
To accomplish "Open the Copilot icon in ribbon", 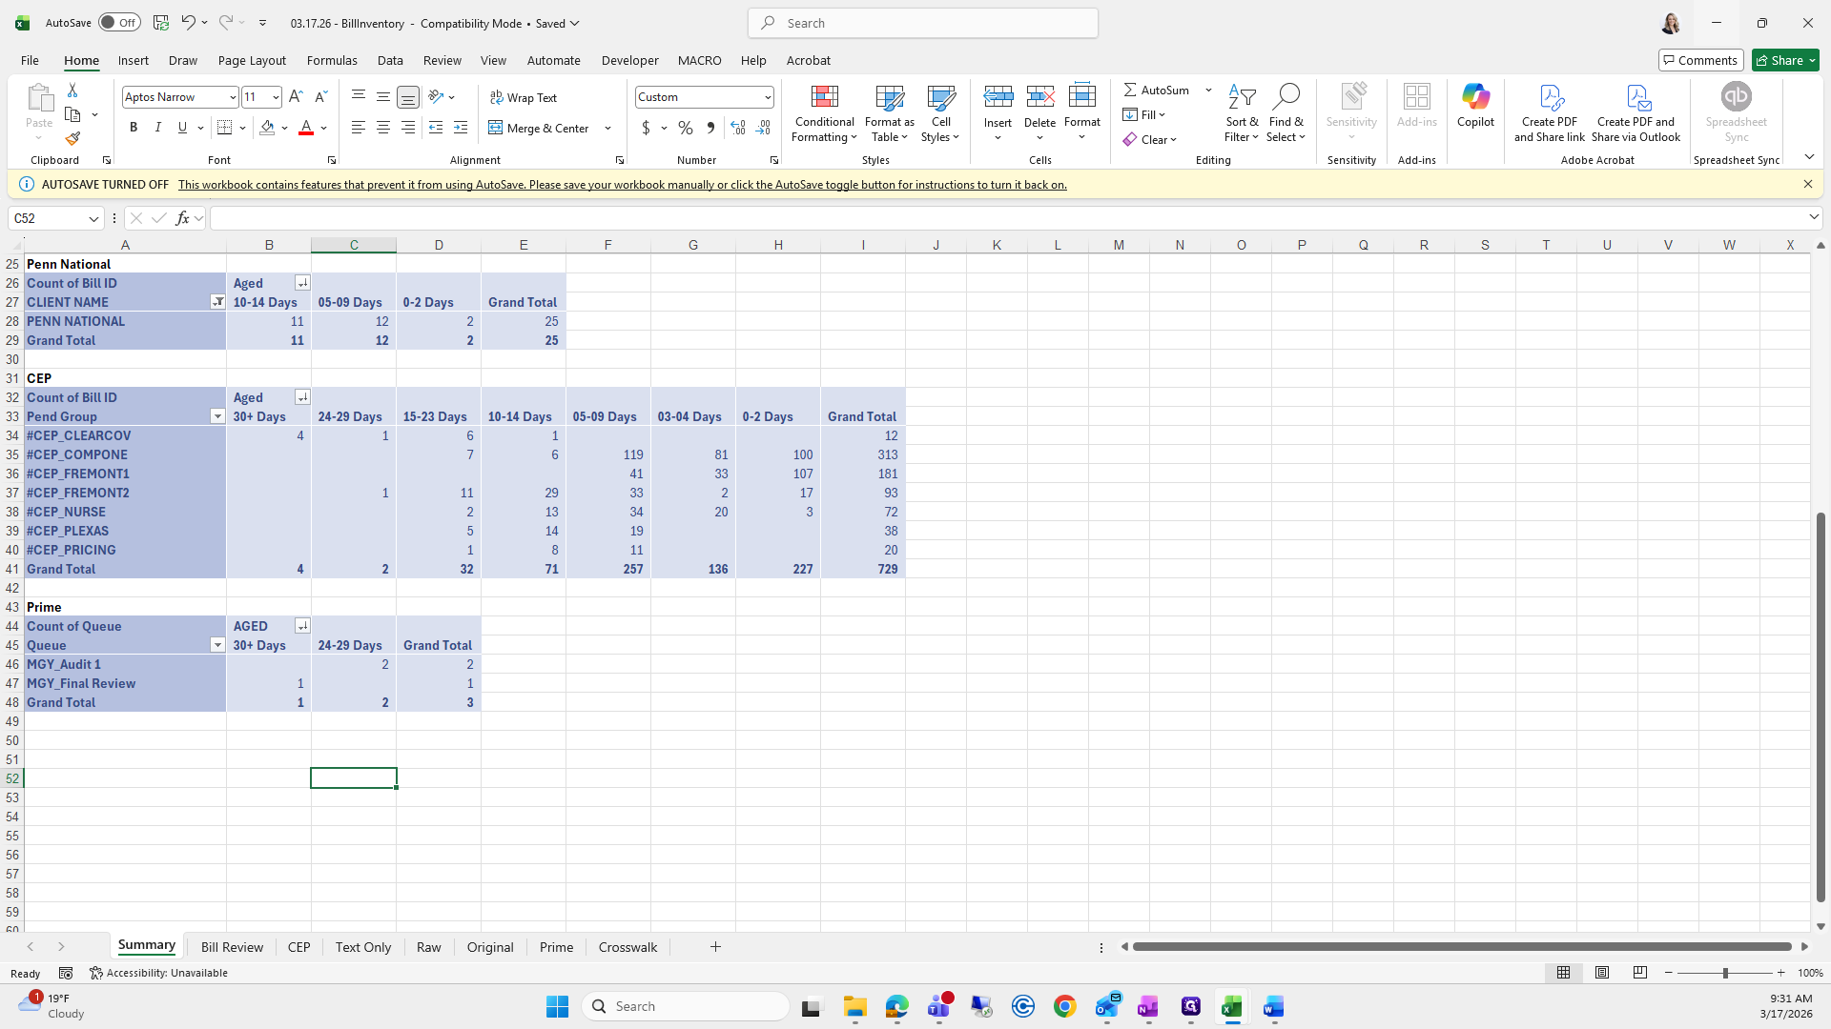I will coord(1474,105).
